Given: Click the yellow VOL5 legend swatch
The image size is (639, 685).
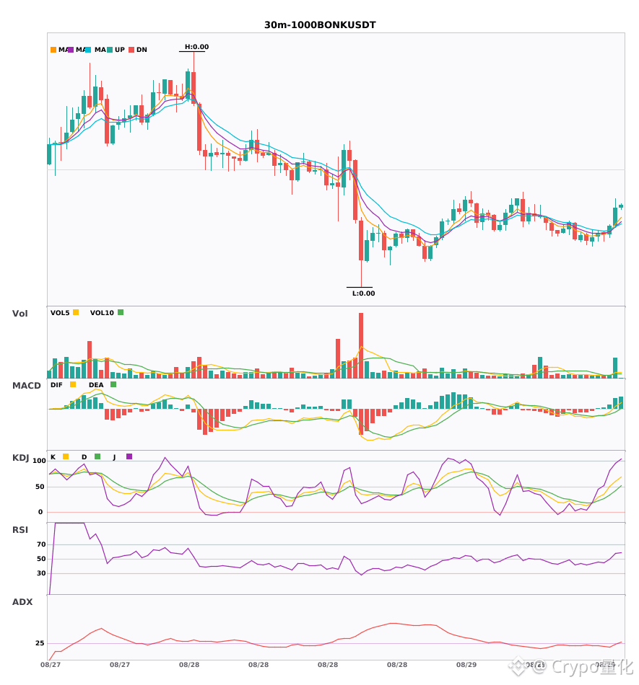Looking at the screenshot, I should coord(76,312).
